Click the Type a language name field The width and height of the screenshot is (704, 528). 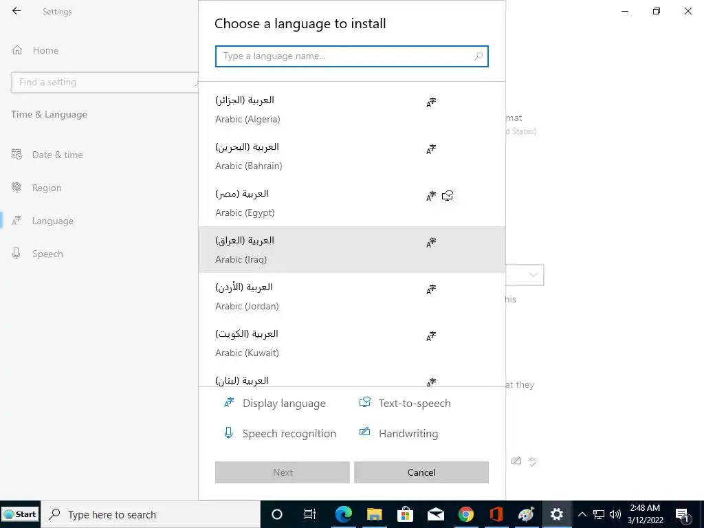[x=351, y=56]
